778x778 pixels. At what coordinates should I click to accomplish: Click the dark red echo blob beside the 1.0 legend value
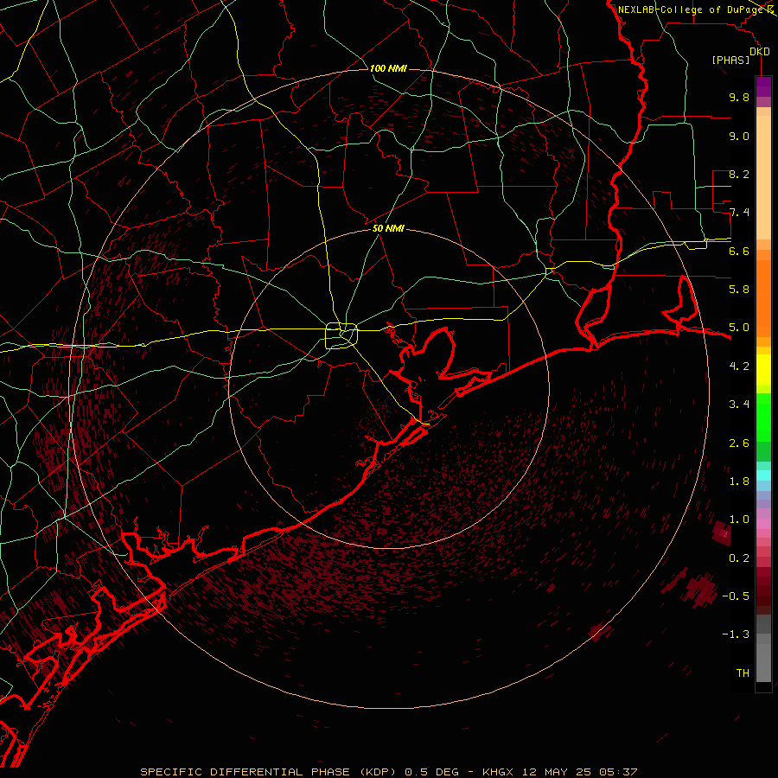[x=722, y=532]
